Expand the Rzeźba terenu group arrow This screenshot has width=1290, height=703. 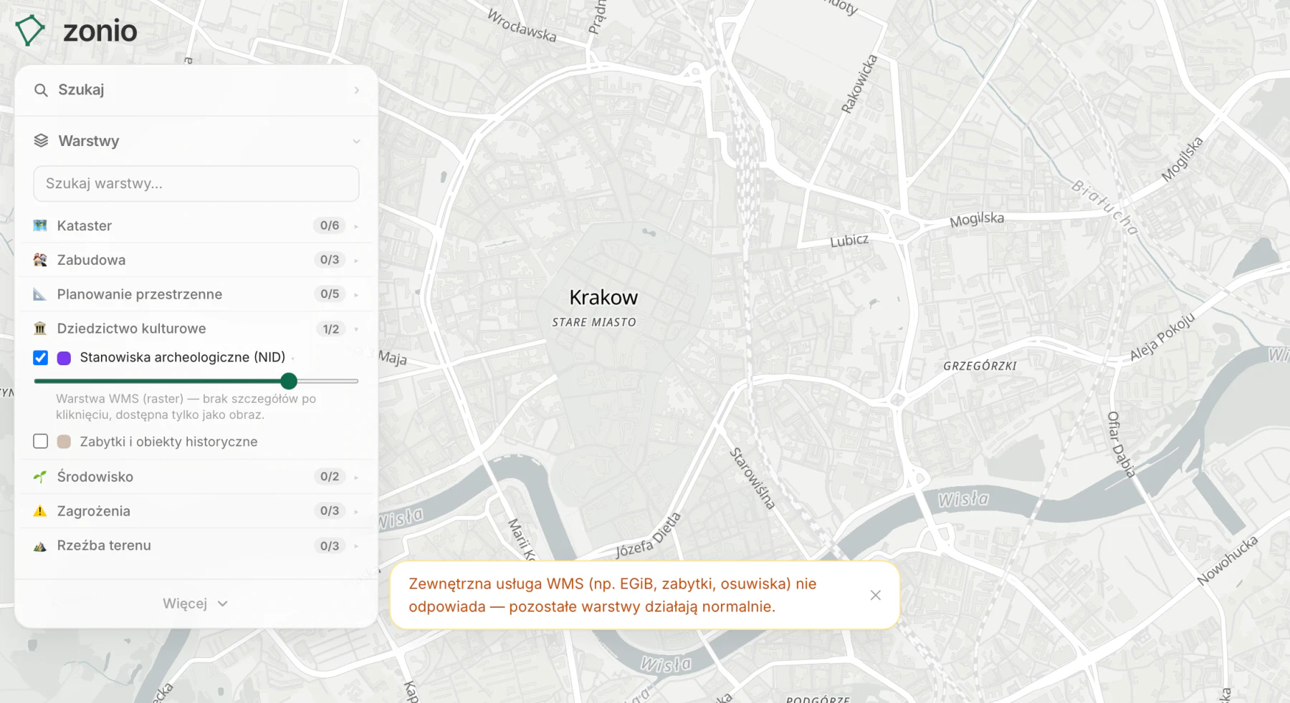(356, 546)
